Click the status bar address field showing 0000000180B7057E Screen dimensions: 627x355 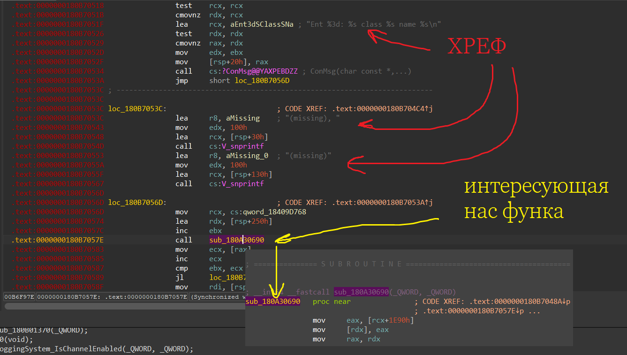click(x=113, y=297)
